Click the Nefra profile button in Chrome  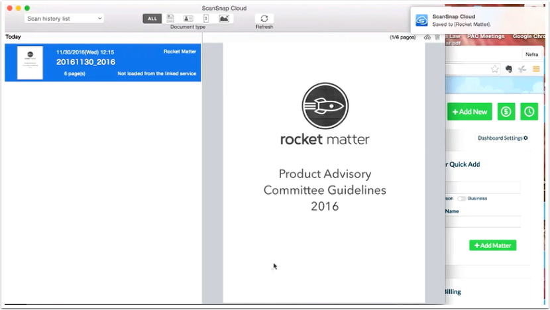[531, 54]
